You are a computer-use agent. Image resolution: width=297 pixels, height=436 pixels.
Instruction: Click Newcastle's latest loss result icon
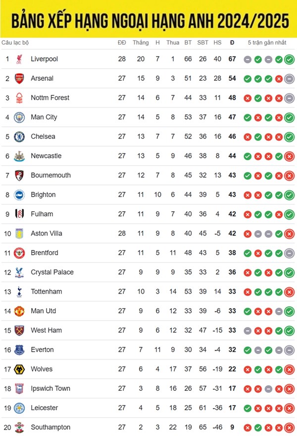point(289,157)
